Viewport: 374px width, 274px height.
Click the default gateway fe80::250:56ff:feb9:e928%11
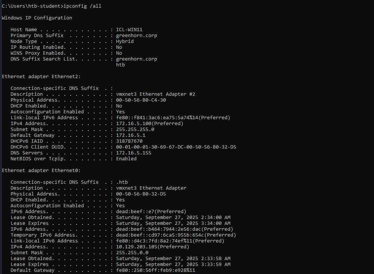[155, 270]
